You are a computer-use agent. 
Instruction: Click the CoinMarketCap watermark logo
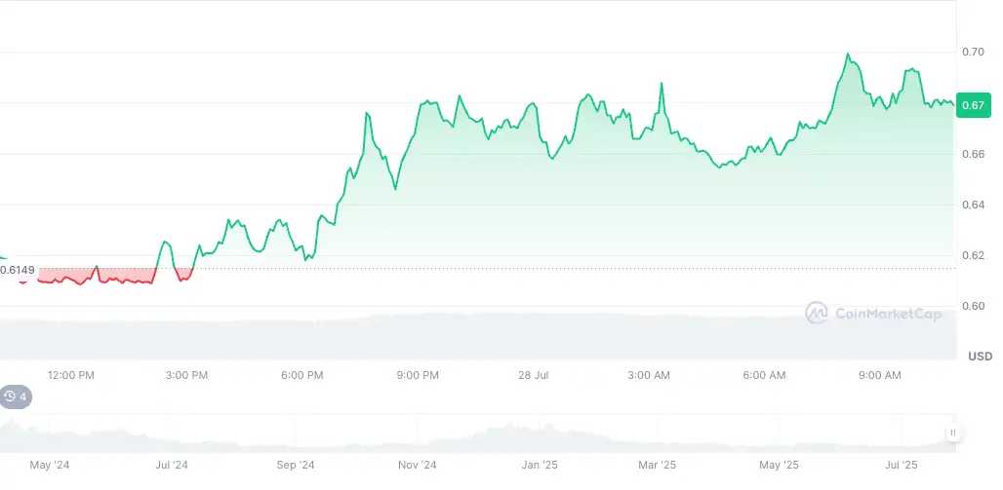(x=873, y=313)
